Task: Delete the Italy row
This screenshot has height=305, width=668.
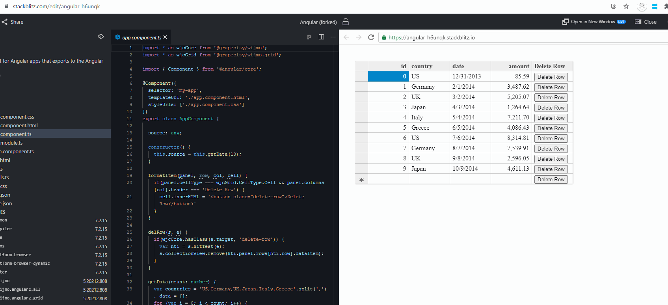Action: pos(551,118)
